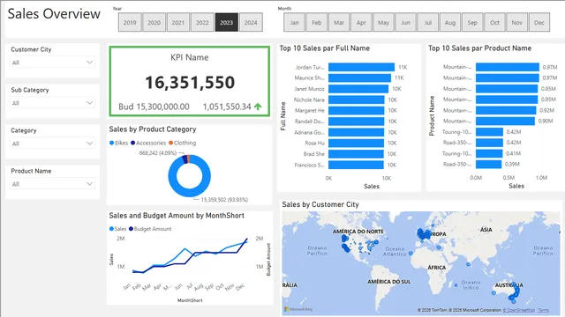Filter by month Apr

pyautogui.click(x=361, y=22)
